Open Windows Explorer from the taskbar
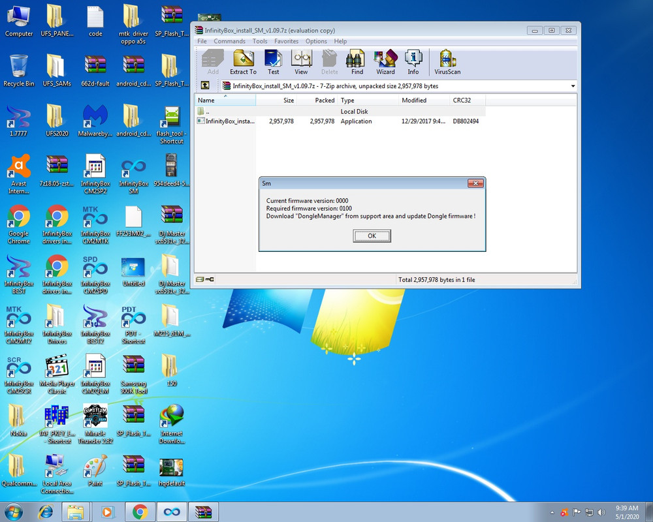The width and height of the screenshot is (653, 522). pyautogui.click(x=76, y=512)
